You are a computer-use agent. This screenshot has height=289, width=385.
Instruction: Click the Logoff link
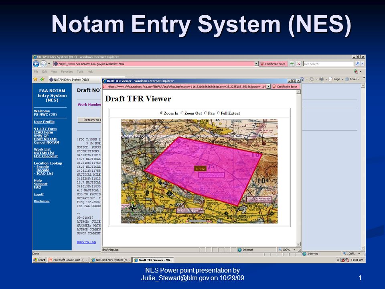point(38,194)
